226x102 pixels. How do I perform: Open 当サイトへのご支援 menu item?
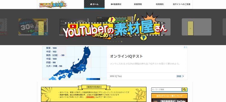click(181, 4)
